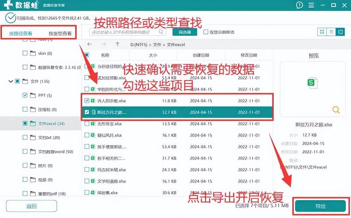
Task: Click the skin folder icon
Action: [x=33, y=53]
